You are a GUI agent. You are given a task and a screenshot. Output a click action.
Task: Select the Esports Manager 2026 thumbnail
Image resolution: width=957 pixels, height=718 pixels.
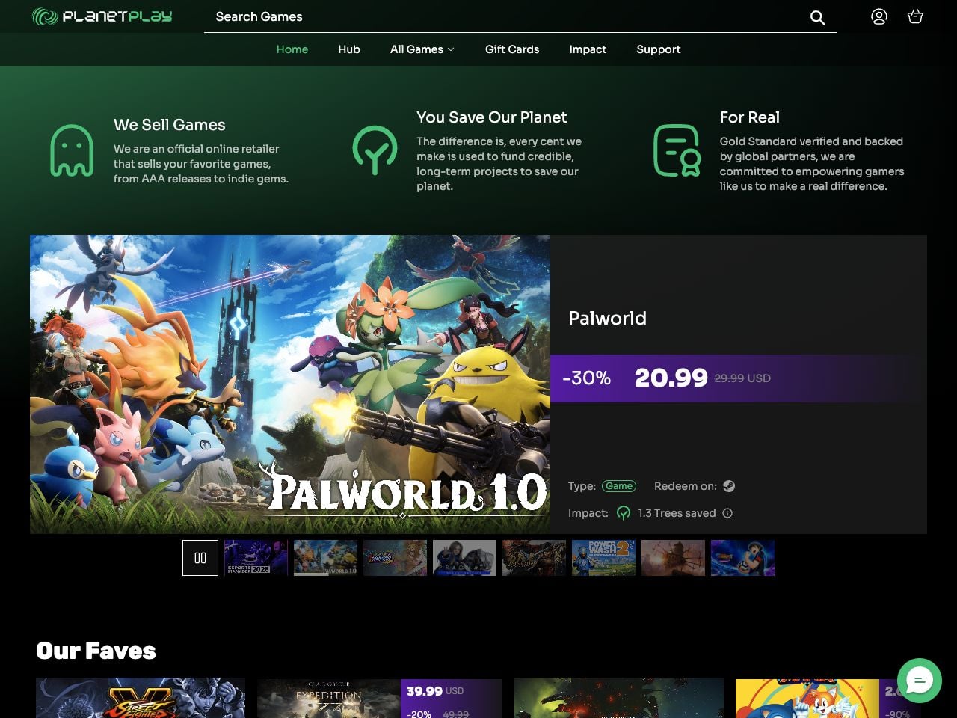pos(256,558)
